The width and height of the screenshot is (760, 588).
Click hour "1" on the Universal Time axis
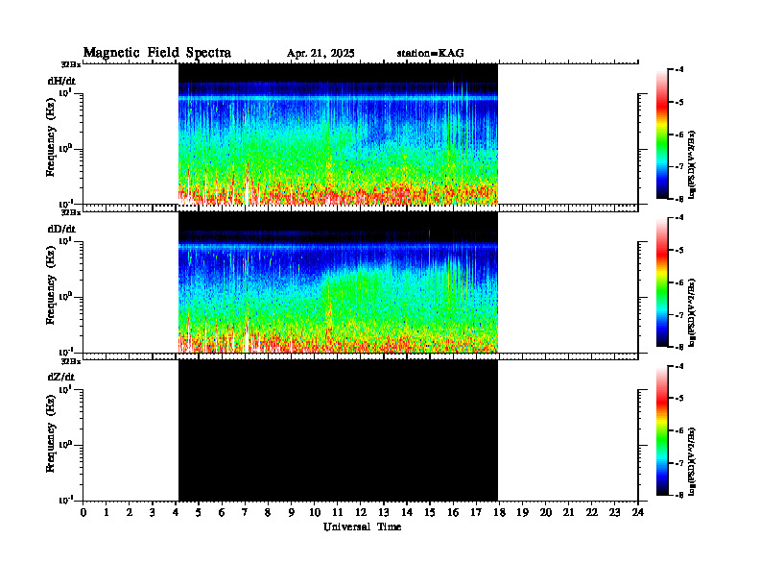tap(107, 513)
